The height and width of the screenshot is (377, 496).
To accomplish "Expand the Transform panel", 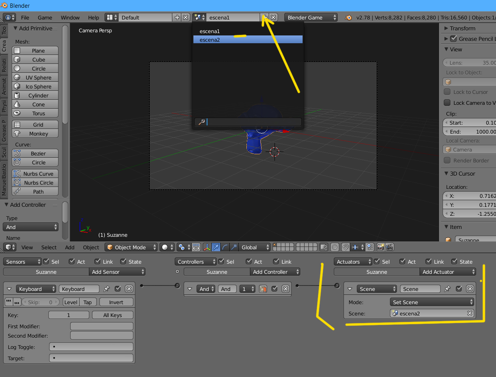I will pos(462,28).
